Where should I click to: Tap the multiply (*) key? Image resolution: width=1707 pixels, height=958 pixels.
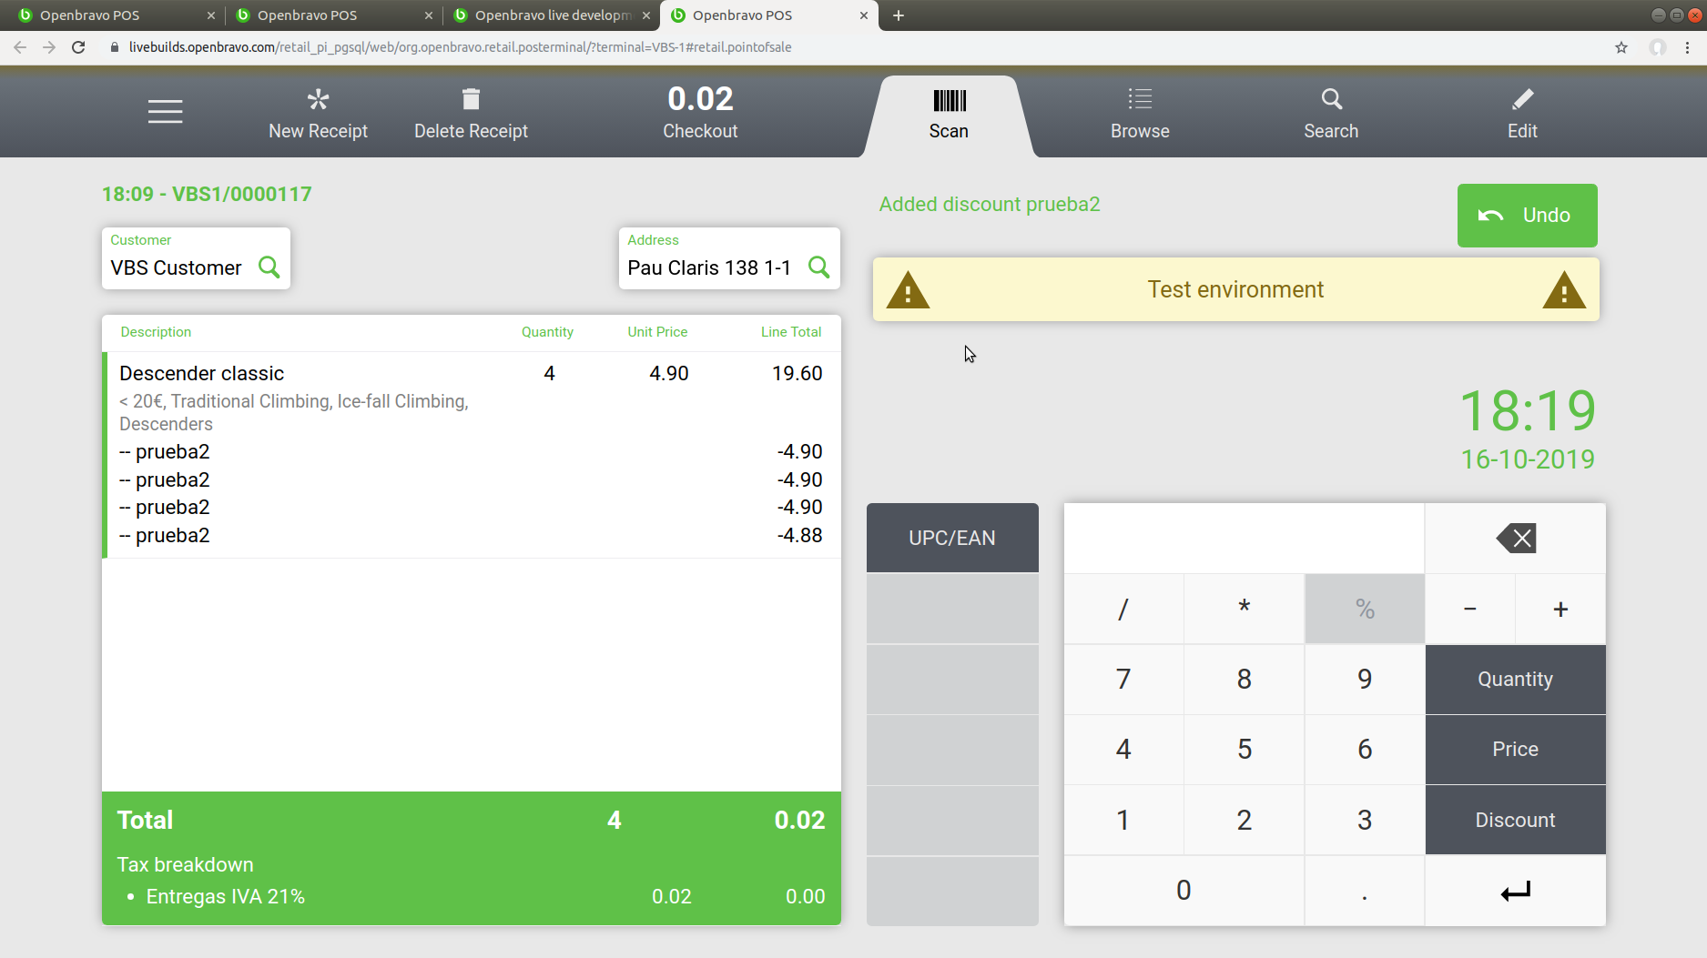pos(1244,609)
